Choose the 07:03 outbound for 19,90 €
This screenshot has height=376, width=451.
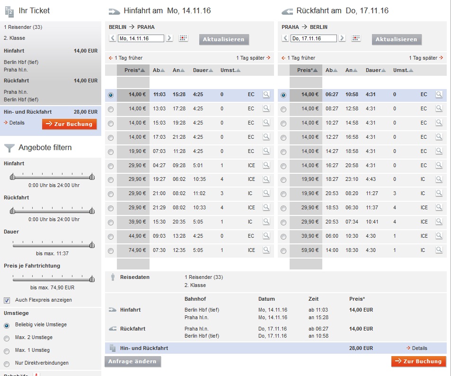coord(111,152)
